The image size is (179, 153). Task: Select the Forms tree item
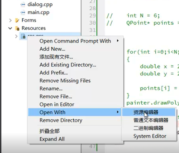click(29, 20)
